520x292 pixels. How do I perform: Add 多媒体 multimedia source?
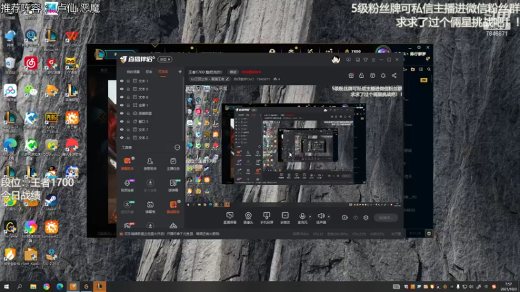(x=285, y=218)
